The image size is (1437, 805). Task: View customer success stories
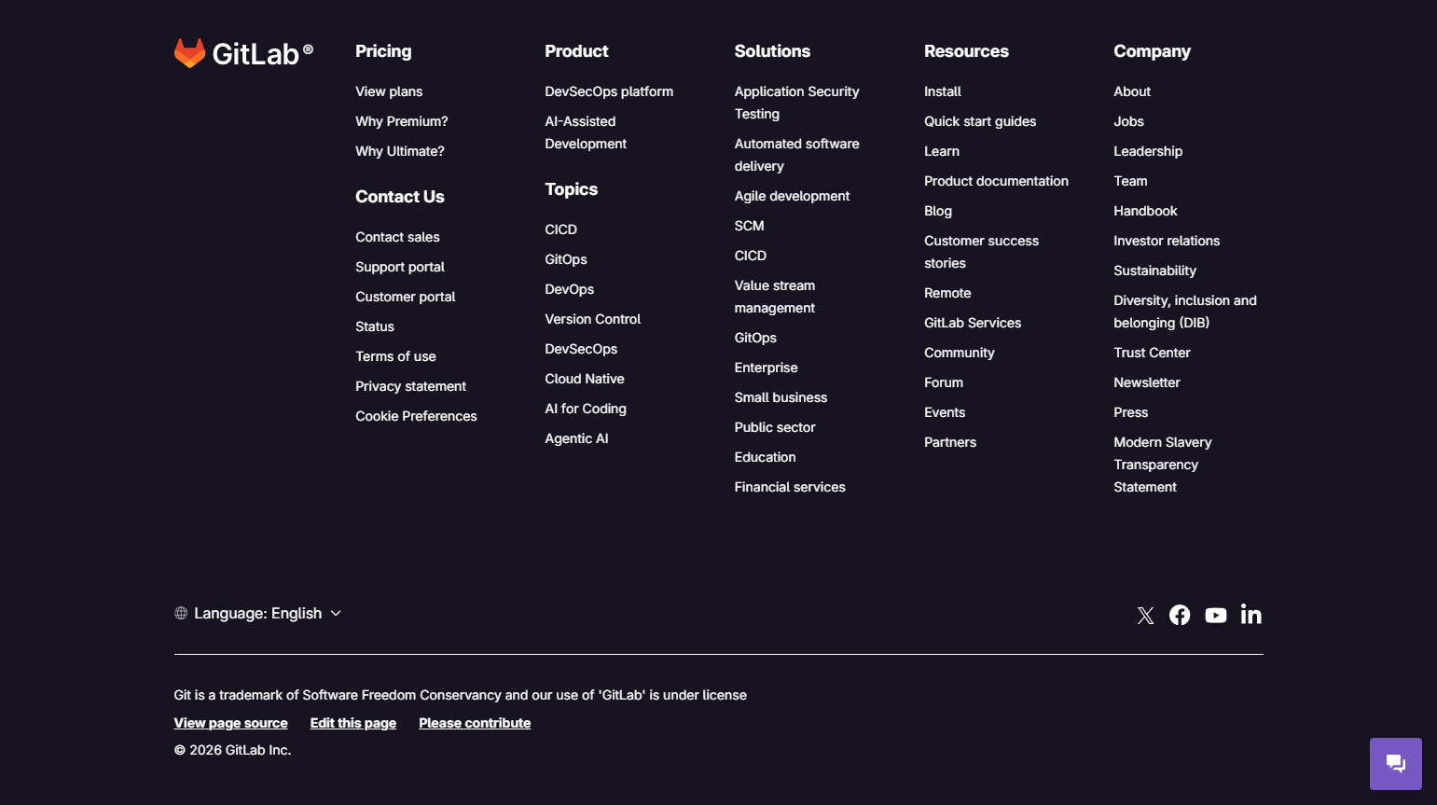(981, 252)
